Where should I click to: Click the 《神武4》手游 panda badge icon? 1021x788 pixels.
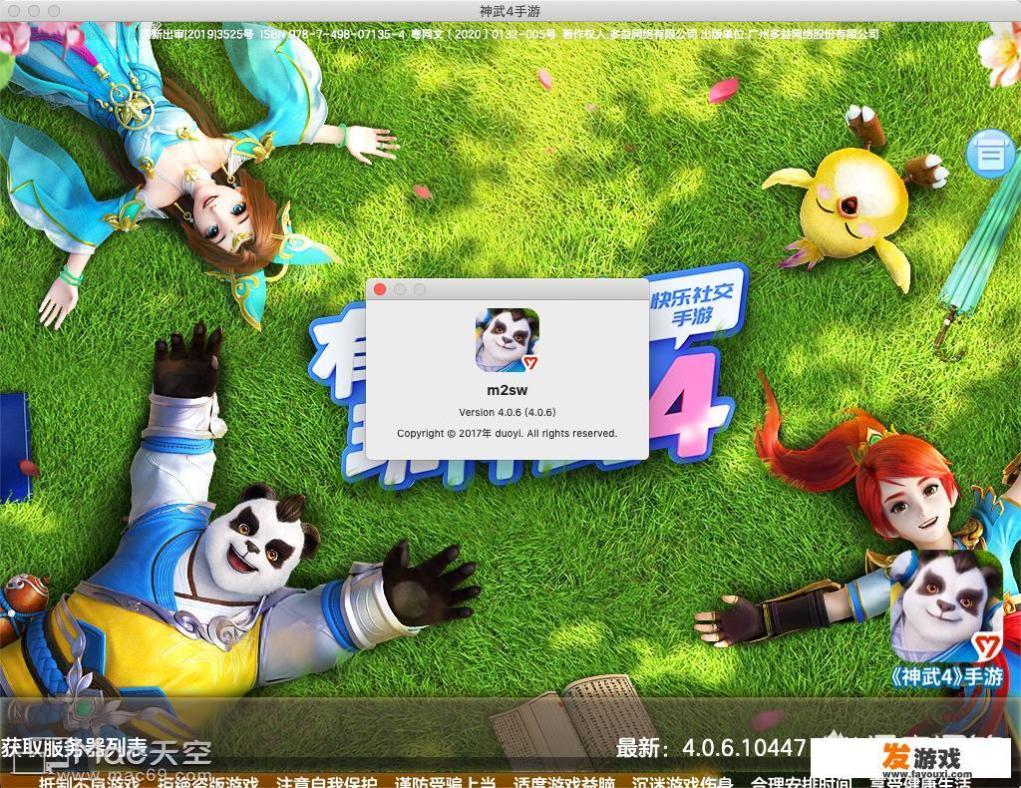click(x=946, y=606)
